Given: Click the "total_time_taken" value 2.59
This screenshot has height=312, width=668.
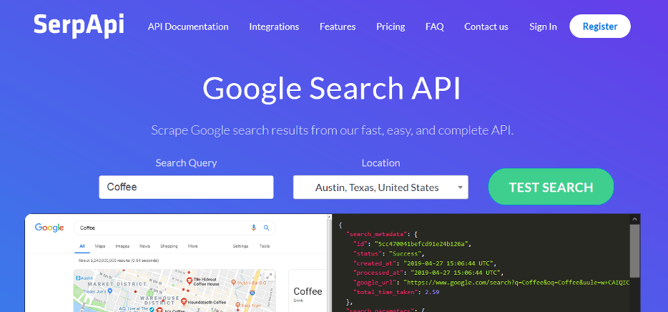Looking at the screenshot, I should [x=432, y=292].
